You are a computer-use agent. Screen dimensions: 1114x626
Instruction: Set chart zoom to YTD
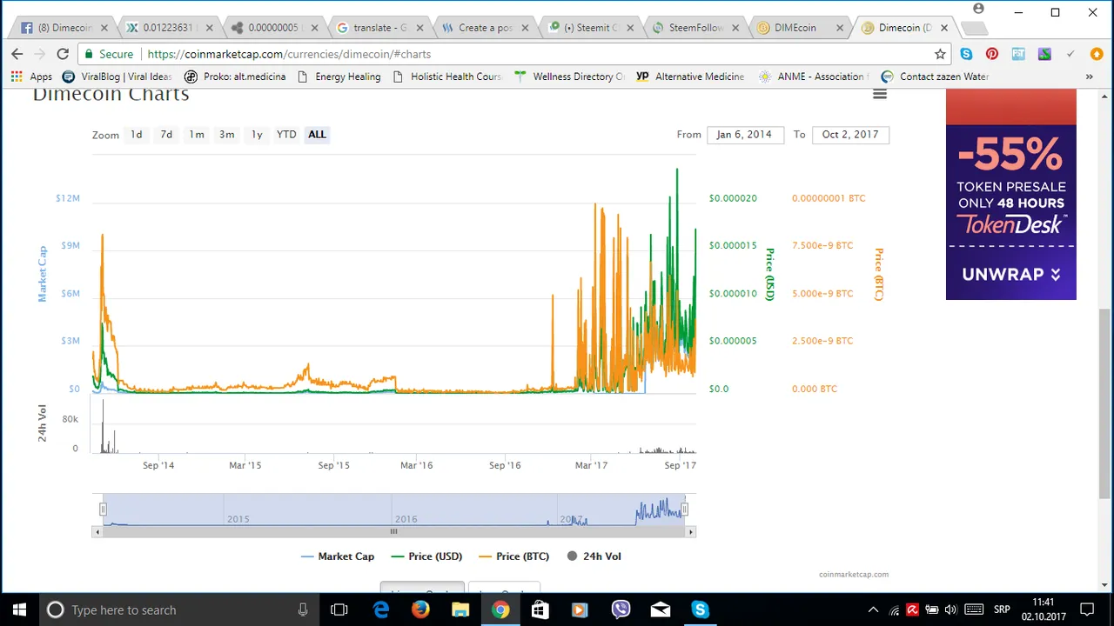286,135
